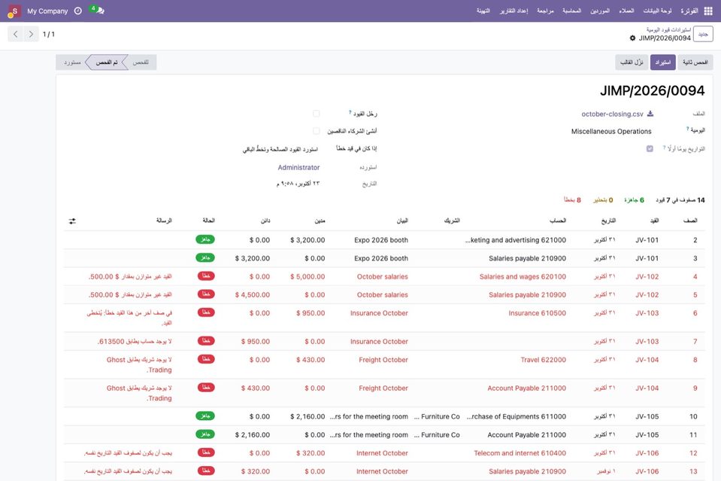Viewport: 721px width, 481px height.
Task: Open the التهيئة menu
Action: click(483, 11)
